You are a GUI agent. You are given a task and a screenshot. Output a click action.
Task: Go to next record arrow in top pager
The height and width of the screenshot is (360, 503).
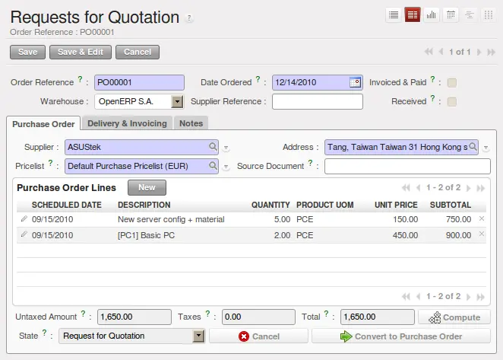click(479, 52)
